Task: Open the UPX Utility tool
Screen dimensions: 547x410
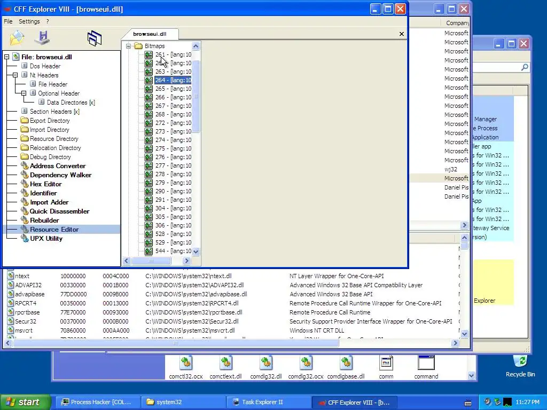Action: pos(46,239)
